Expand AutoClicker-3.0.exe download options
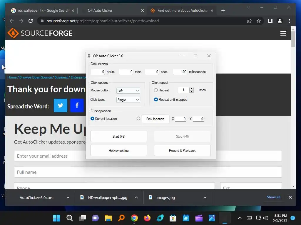 click(68, 198)
